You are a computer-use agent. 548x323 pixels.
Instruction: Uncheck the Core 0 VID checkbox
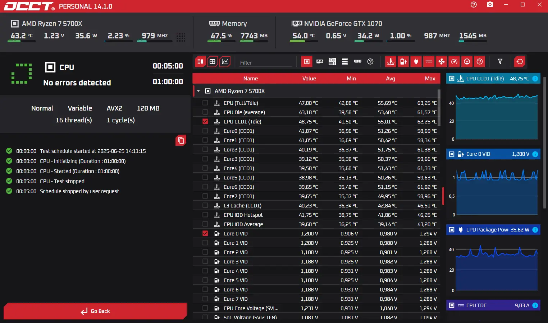point(205,233)
